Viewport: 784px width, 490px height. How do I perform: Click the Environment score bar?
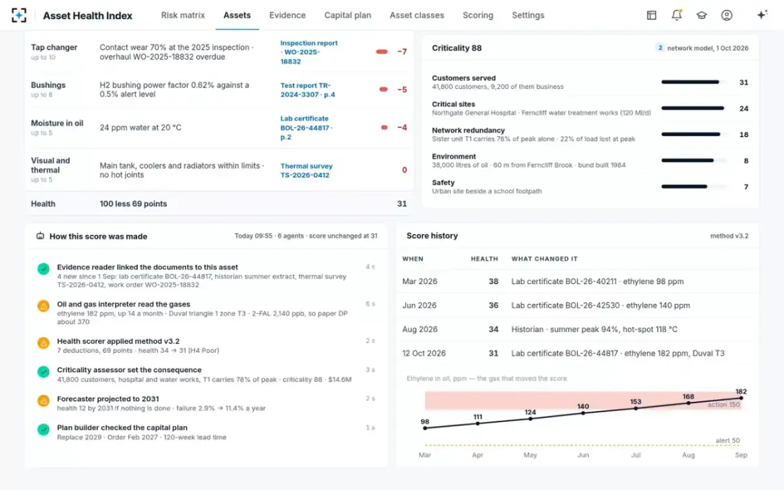[693, 161]
